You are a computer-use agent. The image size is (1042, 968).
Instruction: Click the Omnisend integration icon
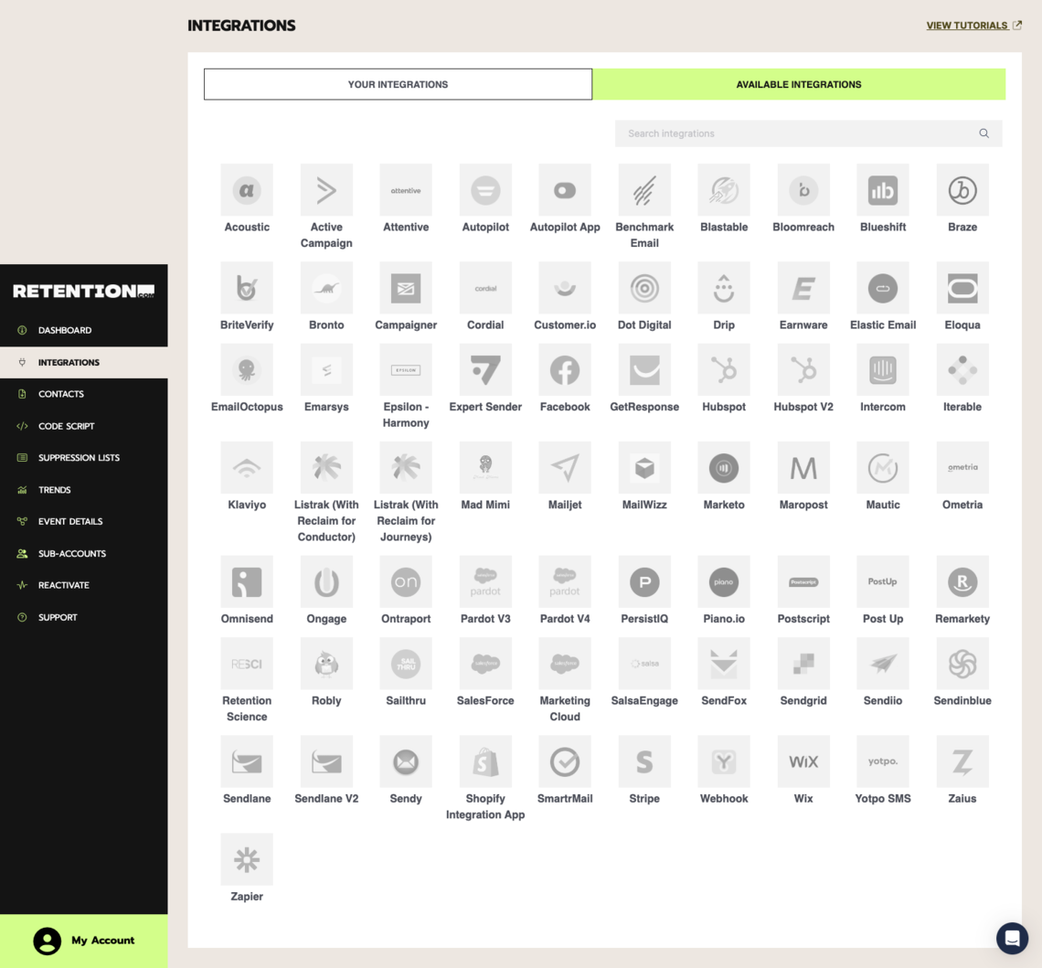pyautogui.click(x=247, y=581)
